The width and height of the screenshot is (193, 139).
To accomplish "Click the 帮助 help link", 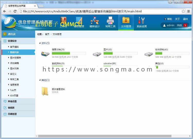I will 169,19.
